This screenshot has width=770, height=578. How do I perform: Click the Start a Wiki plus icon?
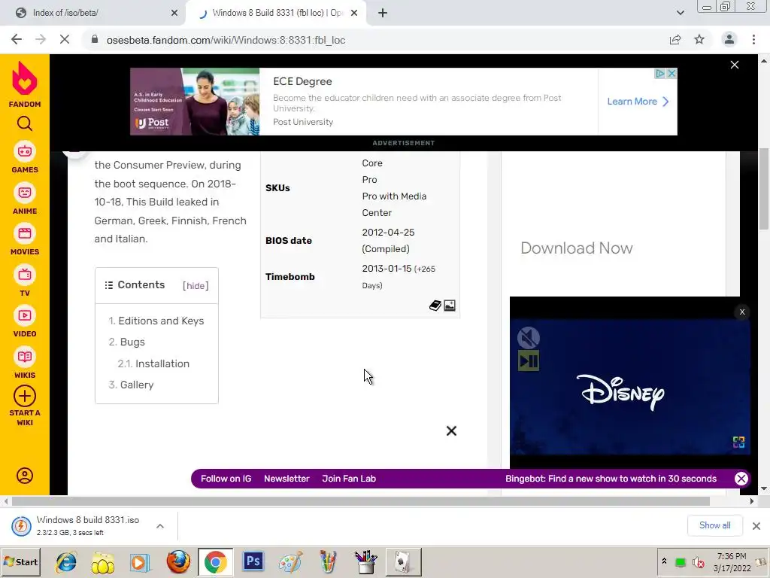25,396
